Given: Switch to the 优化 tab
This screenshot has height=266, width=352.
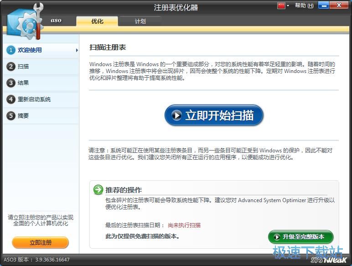Looking at the screenshot, I should pyautogui.click(x=97, y=21).
